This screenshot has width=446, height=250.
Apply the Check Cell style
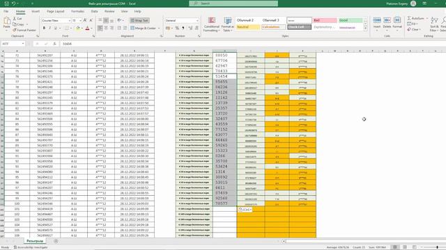coord(299,27)
